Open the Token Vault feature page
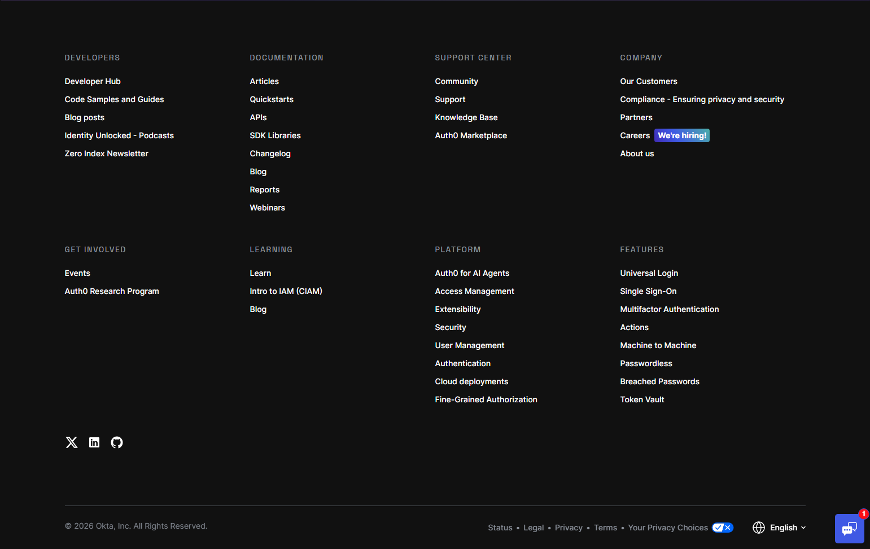The width and height of the screenshot is (870, 549). pyautogui.click(x=642, y=399)
